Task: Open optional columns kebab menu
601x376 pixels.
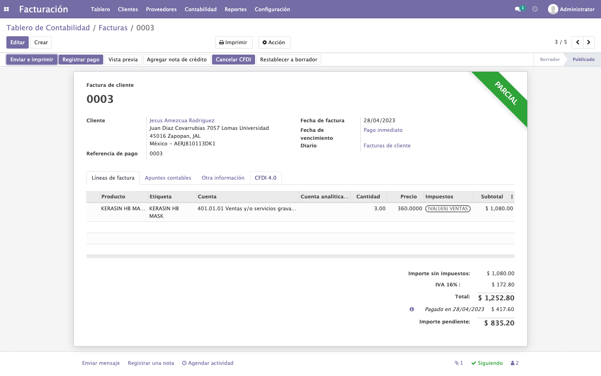Action: (x=512, y=197)
